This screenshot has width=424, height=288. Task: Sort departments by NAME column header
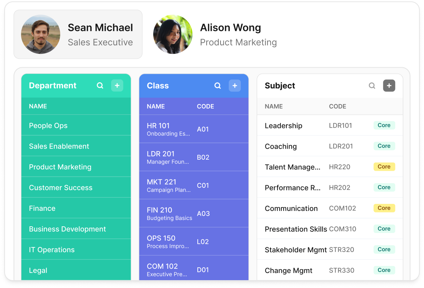coord(38,106)
